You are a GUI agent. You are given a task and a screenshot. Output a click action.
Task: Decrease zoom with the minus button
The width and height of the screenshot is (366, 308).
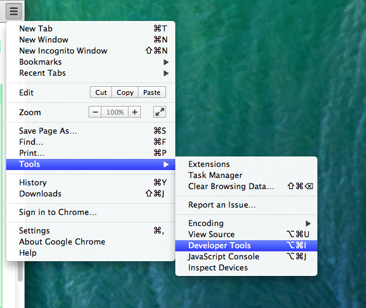pos(95,112)
